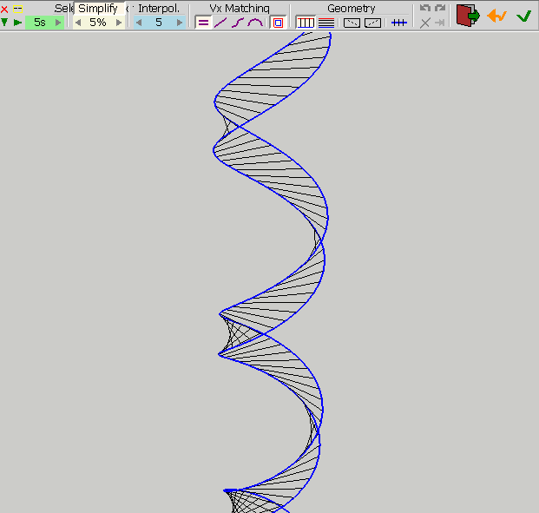
Task: Click the orange undo-check arrow icon
Action: pyautogui.click(x=496, y=16)
